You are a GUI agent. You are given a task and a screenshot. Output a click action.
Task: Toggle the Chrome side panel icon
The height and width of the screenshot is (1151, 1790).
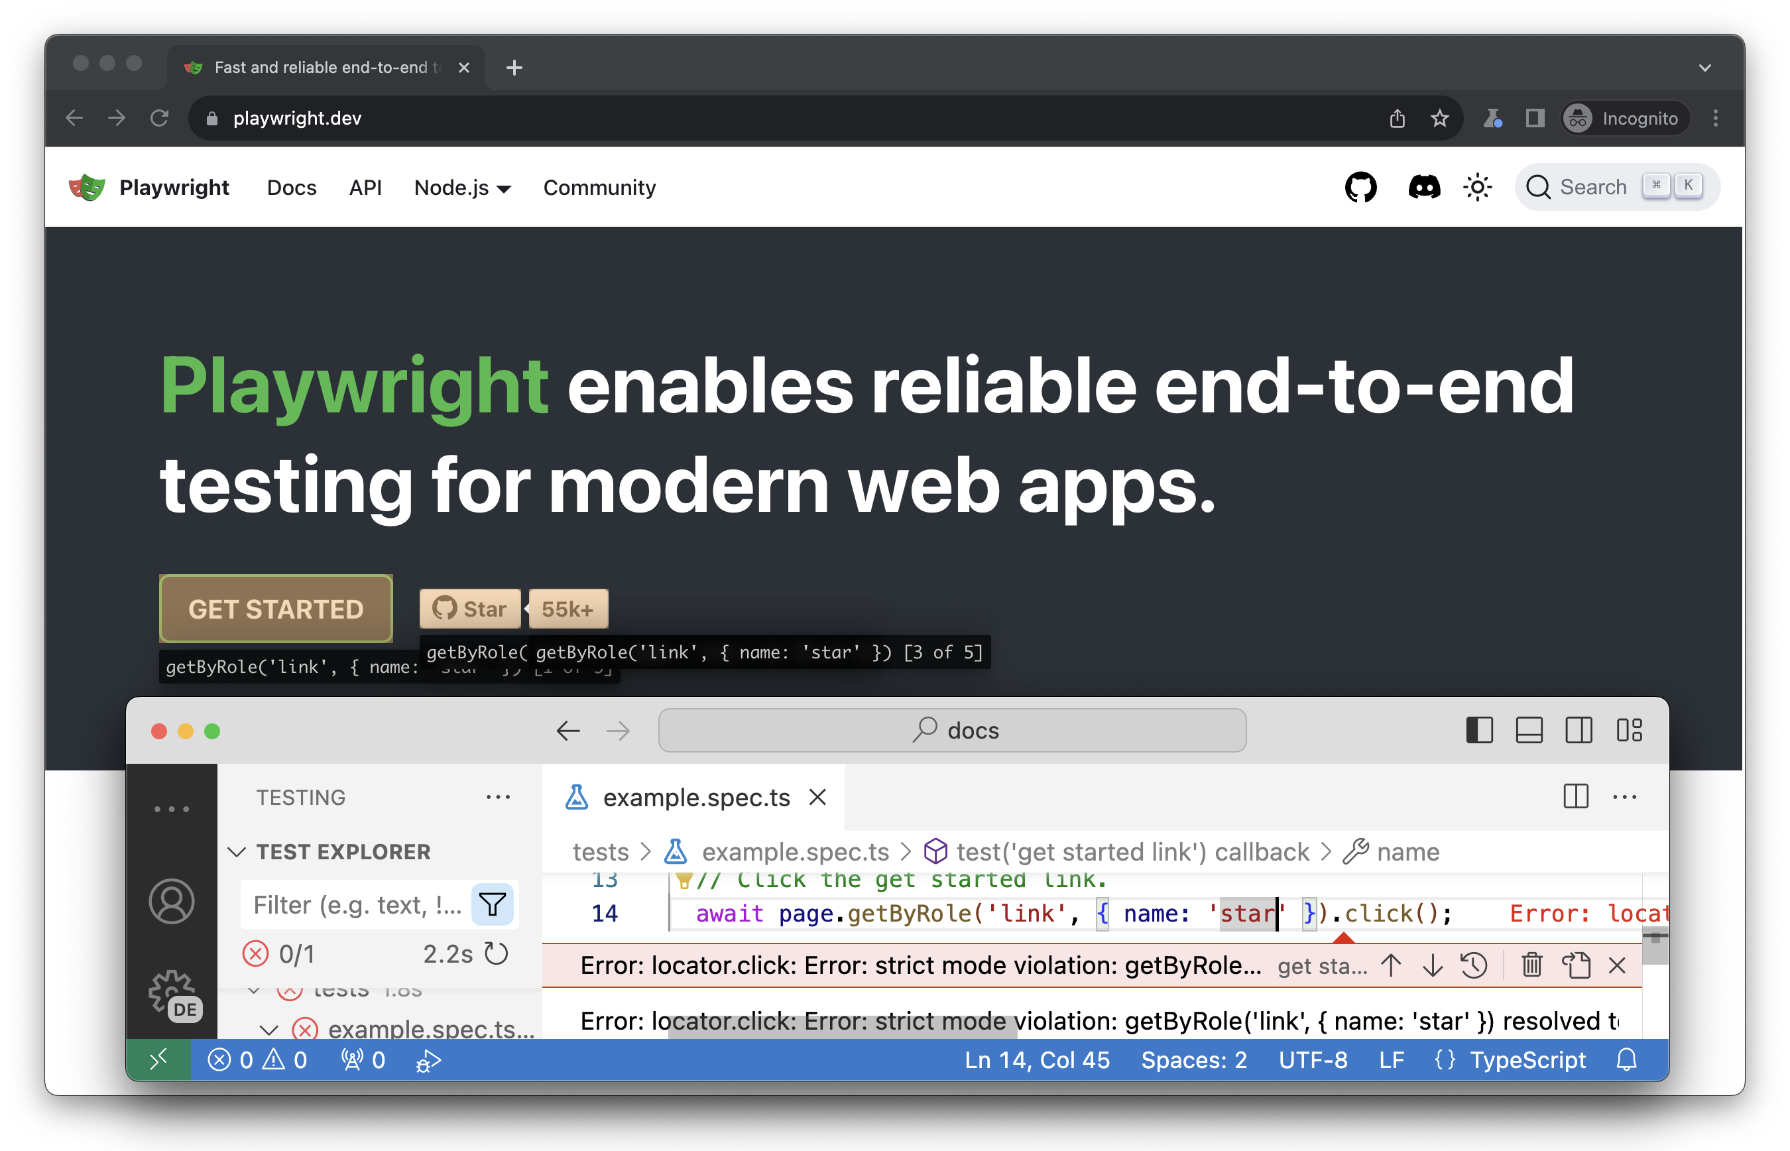pos(1534,118)
